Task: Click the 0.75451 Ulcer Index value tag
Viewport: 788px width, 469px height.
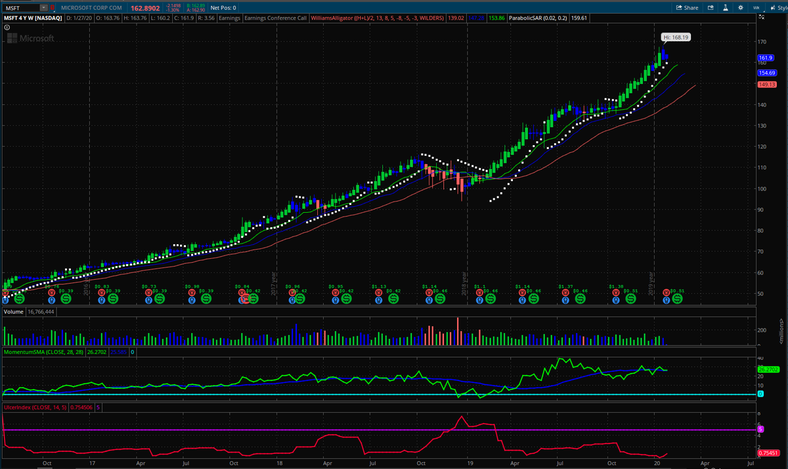Action: point(768,452)
